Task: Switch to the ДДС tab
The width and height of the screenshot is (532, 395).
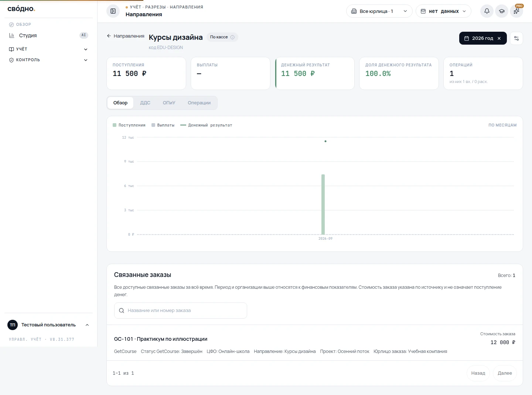Action: click(x=145, y=103)
